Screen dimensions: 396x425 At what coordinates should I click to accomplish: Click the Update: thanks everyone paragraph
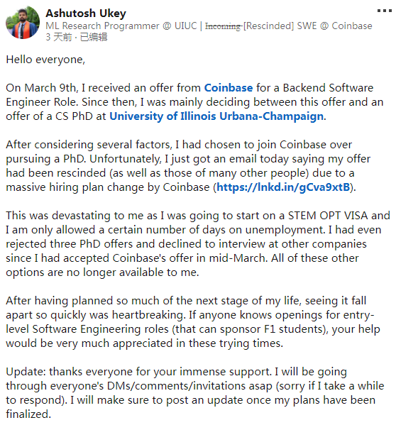tap(195, 393)
